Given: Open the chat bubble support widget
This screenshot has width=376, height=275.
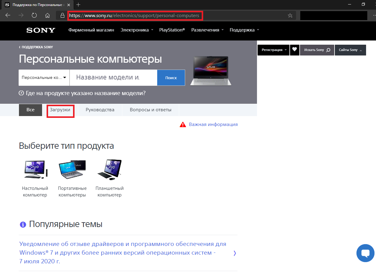Looking at the screenshot, I should pos(365,253).
